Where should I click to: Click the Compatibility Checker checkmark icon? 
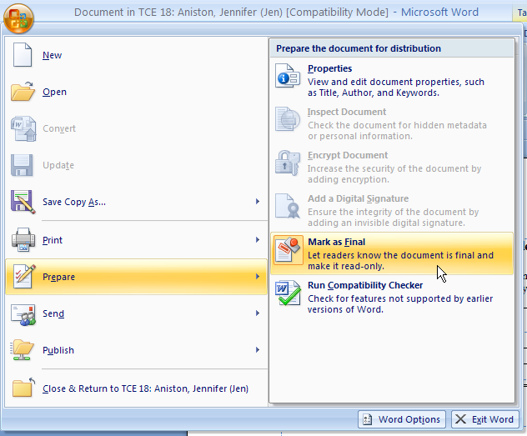[x=288, y=293]
